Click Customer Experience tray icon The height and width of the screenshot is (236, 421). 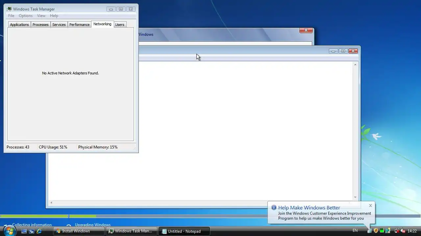[x=369, y=230]
